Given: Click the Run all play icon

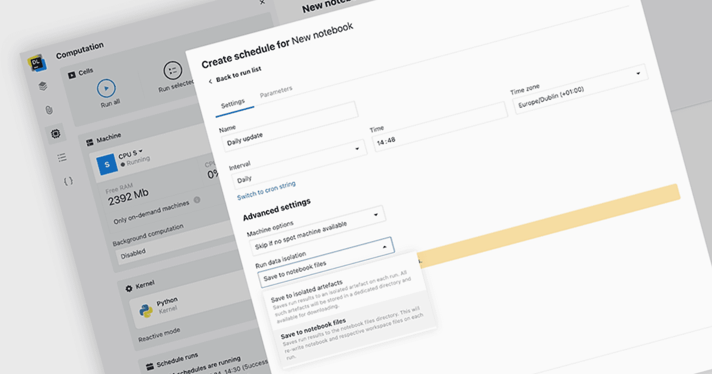Looking at the screenshot, I should (106, 88).
